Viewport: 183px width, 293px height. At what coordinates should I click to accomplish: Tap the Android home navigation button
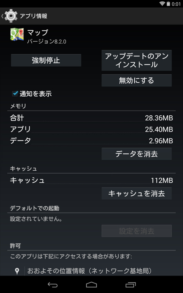click(91, 285)
